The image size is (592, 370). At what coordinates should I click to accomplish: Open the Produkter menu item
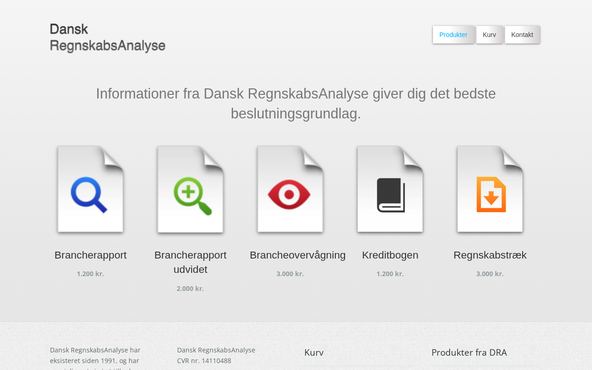(x=453, y=35)
